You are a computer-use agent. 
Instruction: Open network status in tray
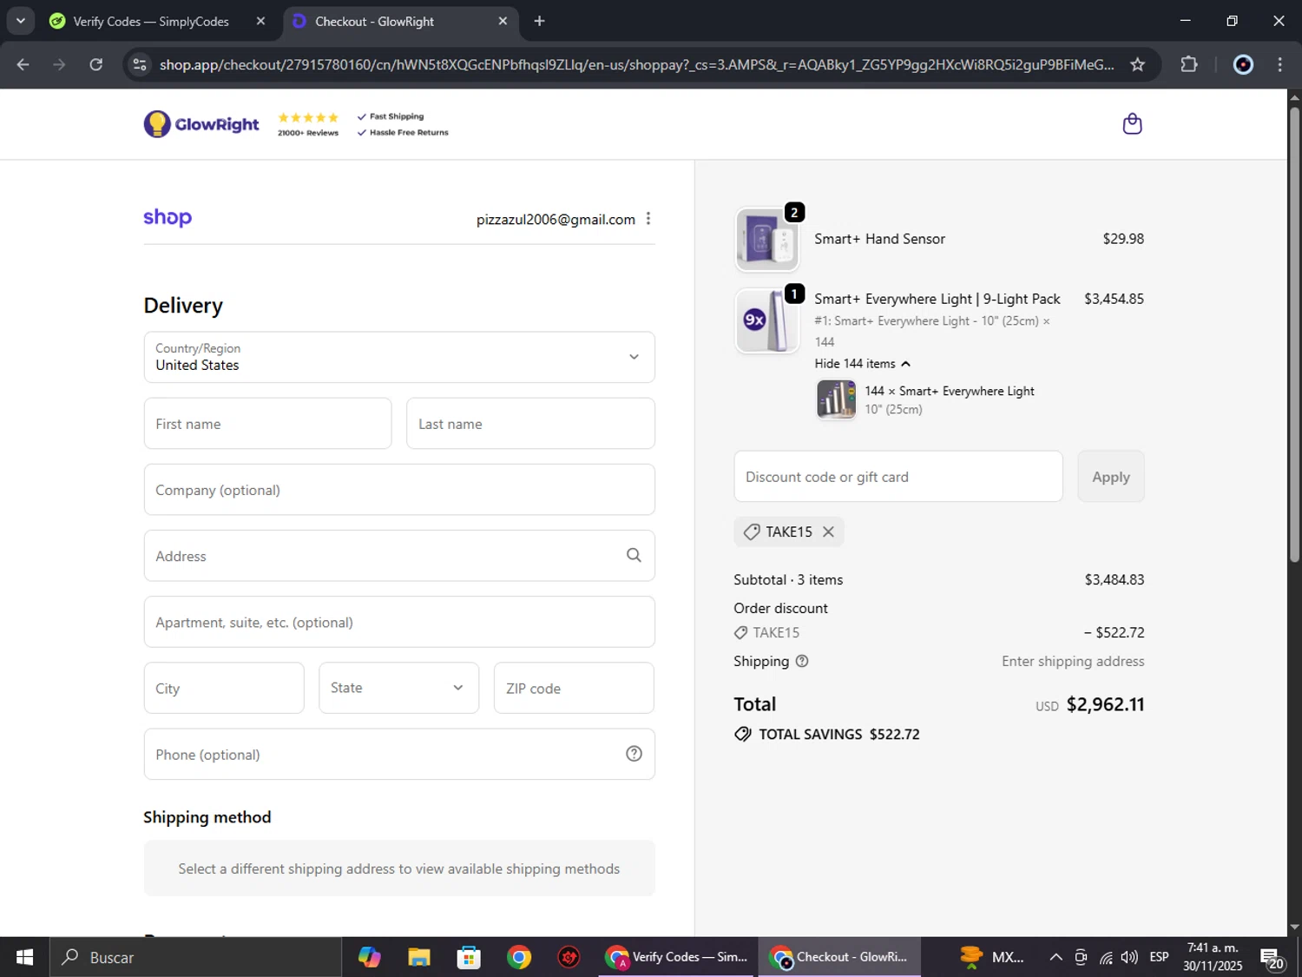pyautogui.click(x=1106, y=957)
